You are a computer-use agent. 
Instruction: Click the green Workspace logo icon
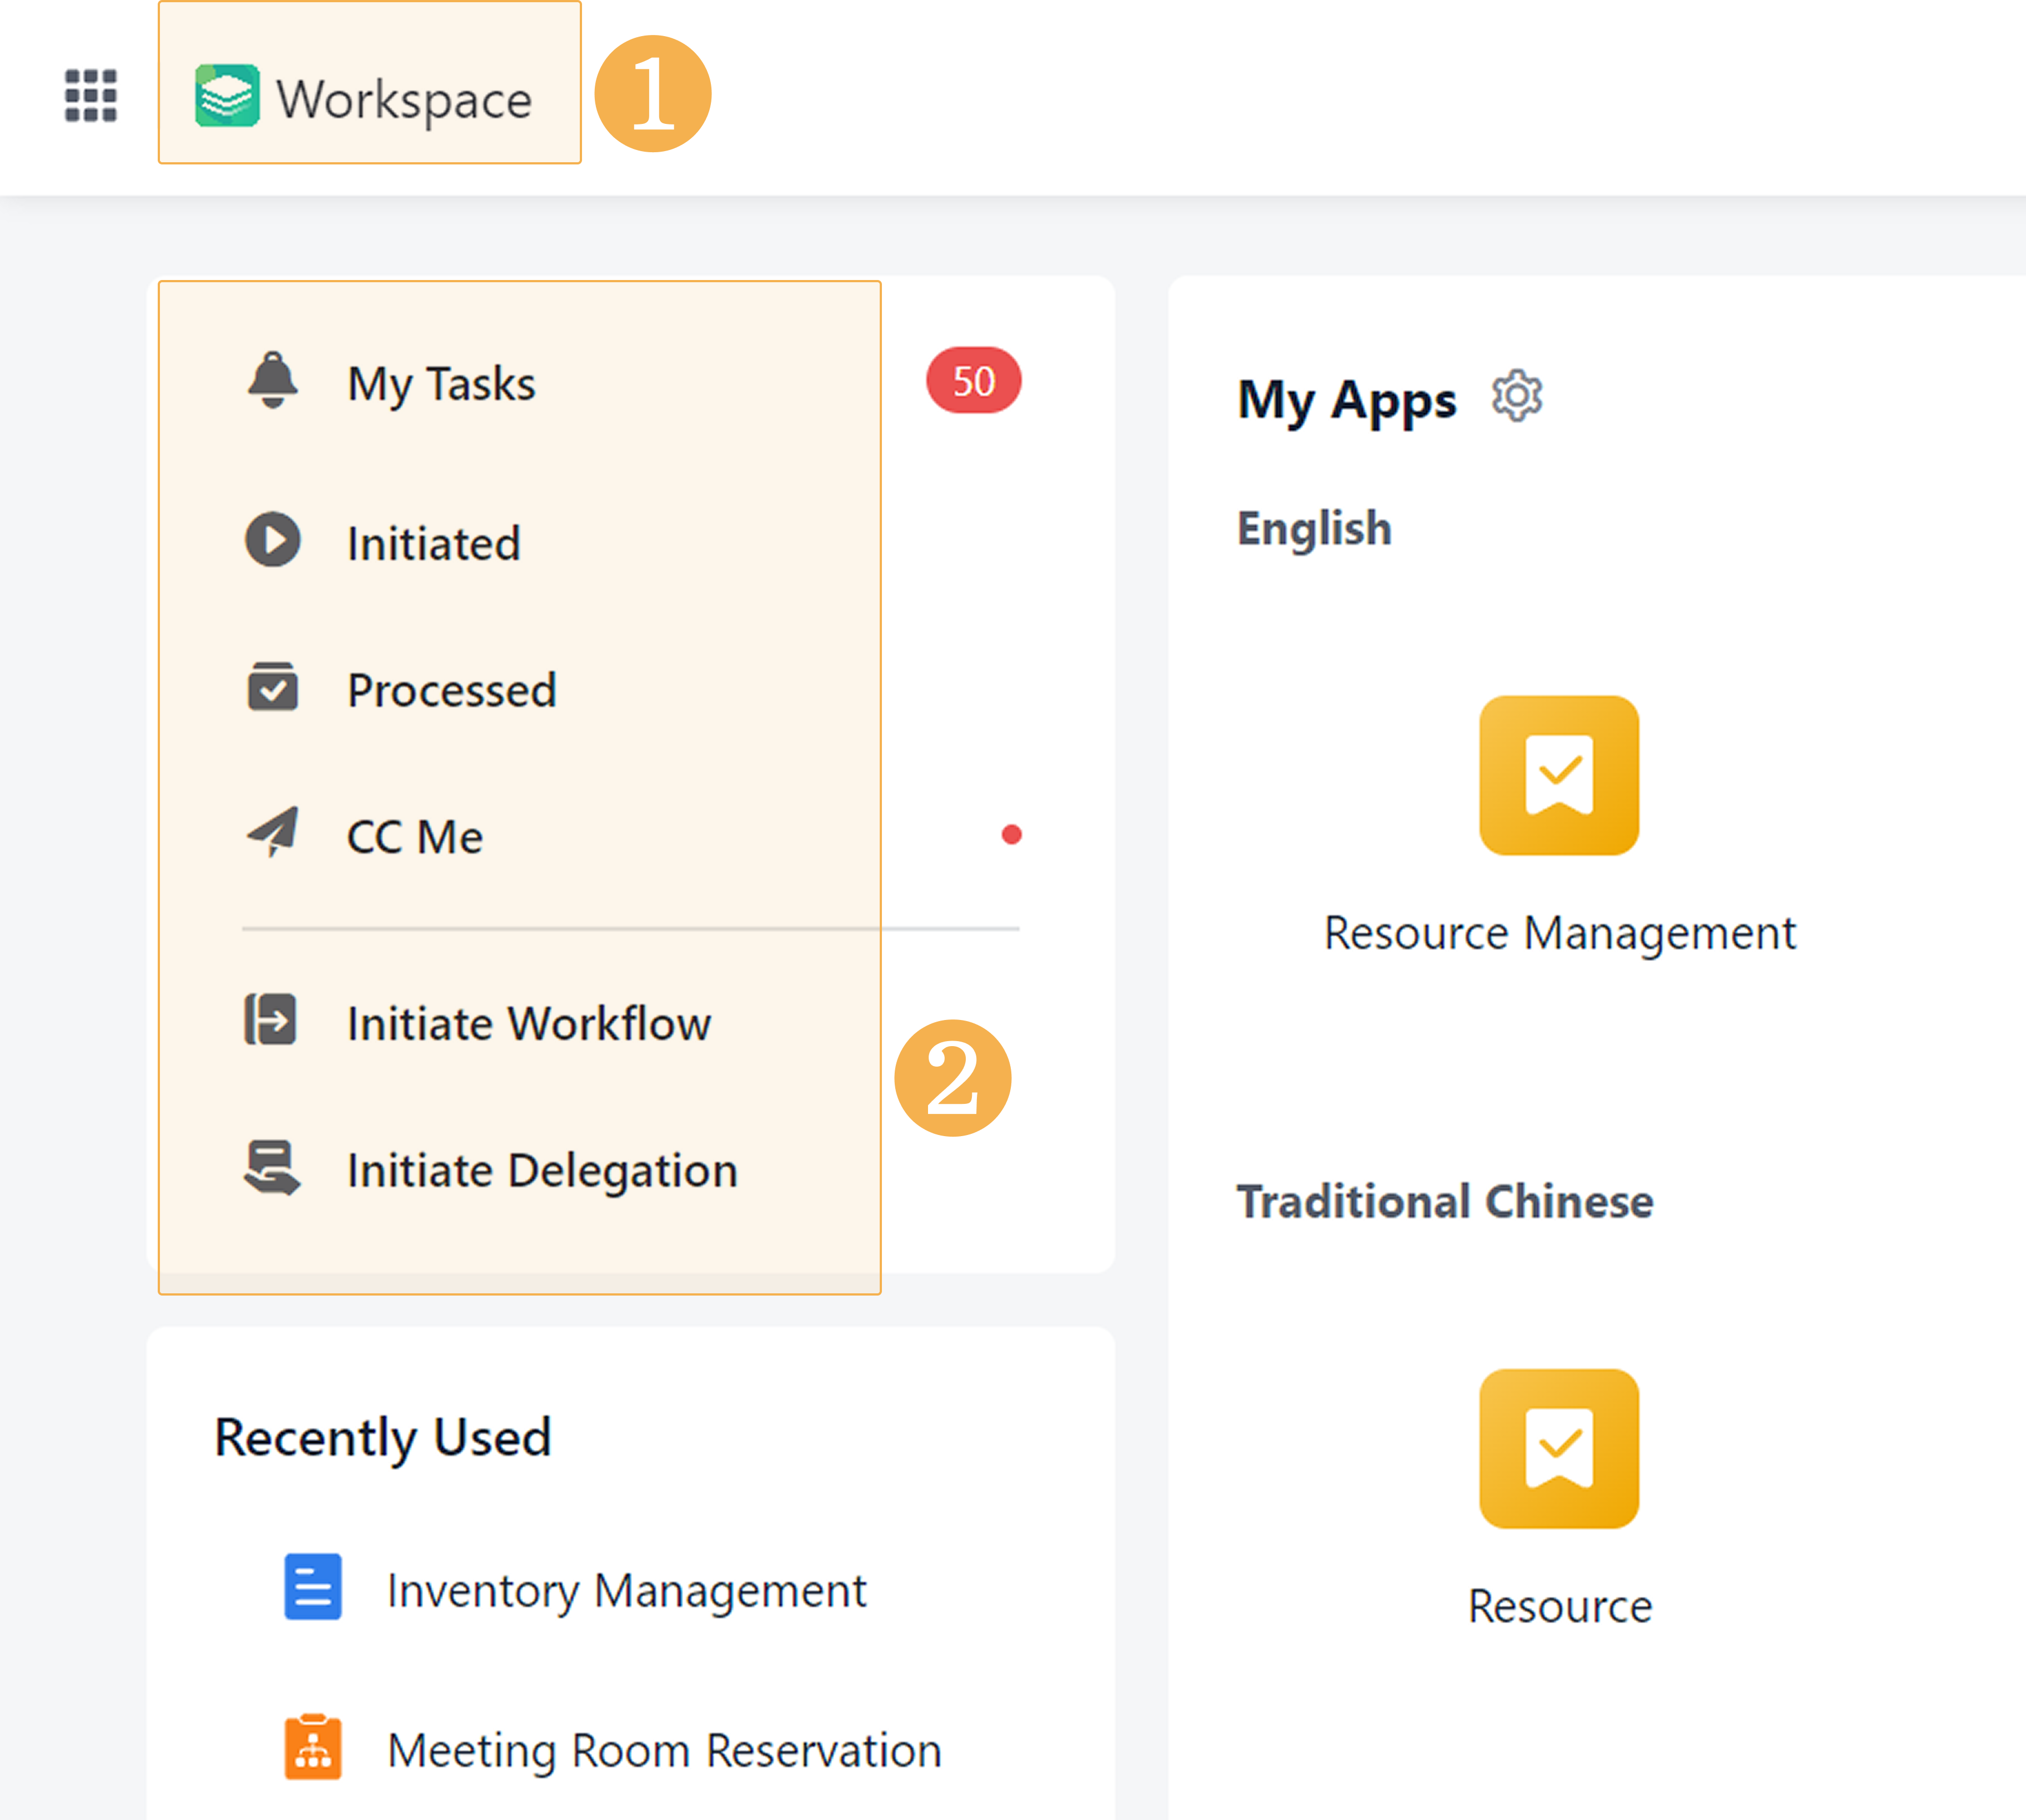coord(227,96)
